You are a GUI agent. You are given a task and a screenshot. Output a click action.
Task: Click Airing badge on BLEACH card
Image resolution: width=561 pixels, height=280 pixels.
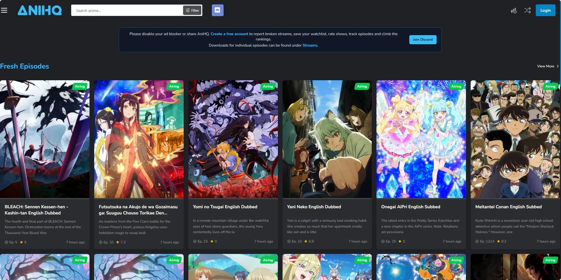80,86
